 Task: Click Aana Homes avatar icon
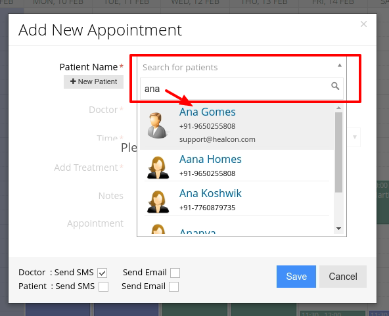(158, 168)
